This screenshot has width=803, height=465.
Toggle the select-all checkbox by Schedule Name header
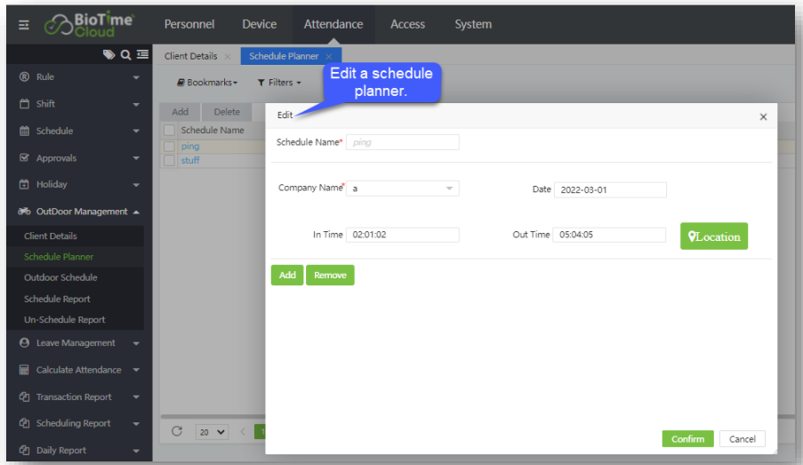170,131
